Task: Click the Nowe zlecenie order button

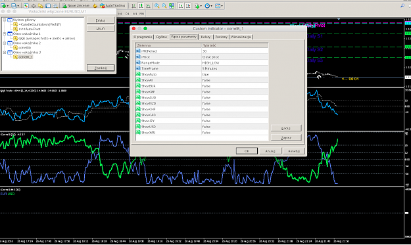Action: (x=76, y=5)
